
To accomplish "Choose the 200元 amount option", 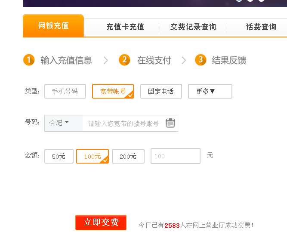I will [128, 156].
